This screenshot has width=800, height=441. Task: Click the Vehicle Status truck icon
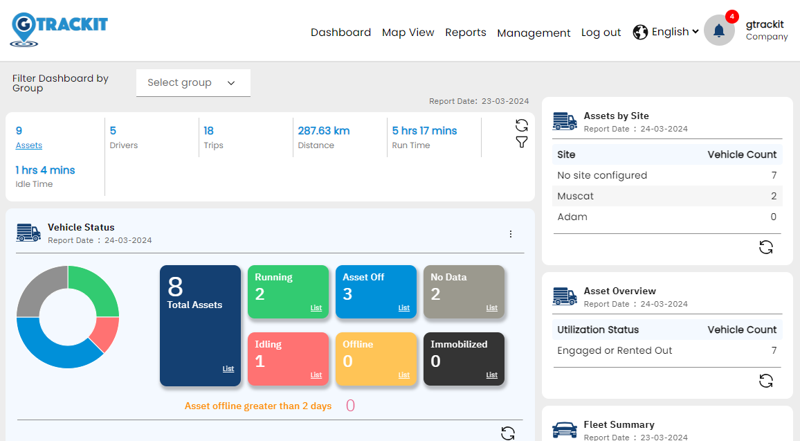pyautogui.click(x=28, y=233)
